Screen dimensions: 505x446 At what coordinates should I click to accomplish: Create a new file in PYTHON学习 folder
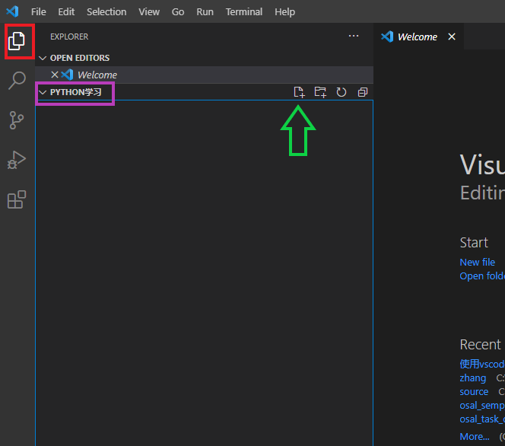(x=299, y=92)
